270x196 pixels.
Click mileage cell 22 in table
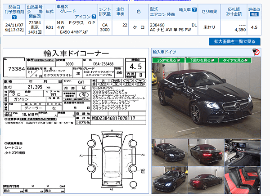tap(125, 25)
